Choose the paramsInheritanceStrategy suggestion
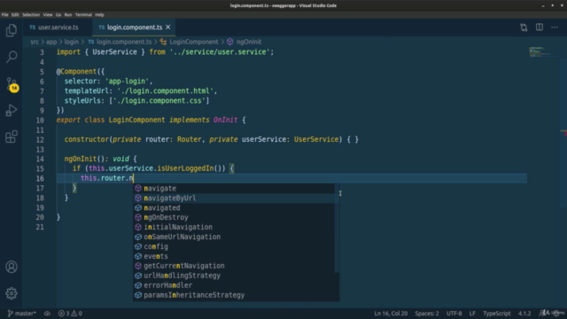The height and width of the screenshot is (319, 567). tap(234, 295)
